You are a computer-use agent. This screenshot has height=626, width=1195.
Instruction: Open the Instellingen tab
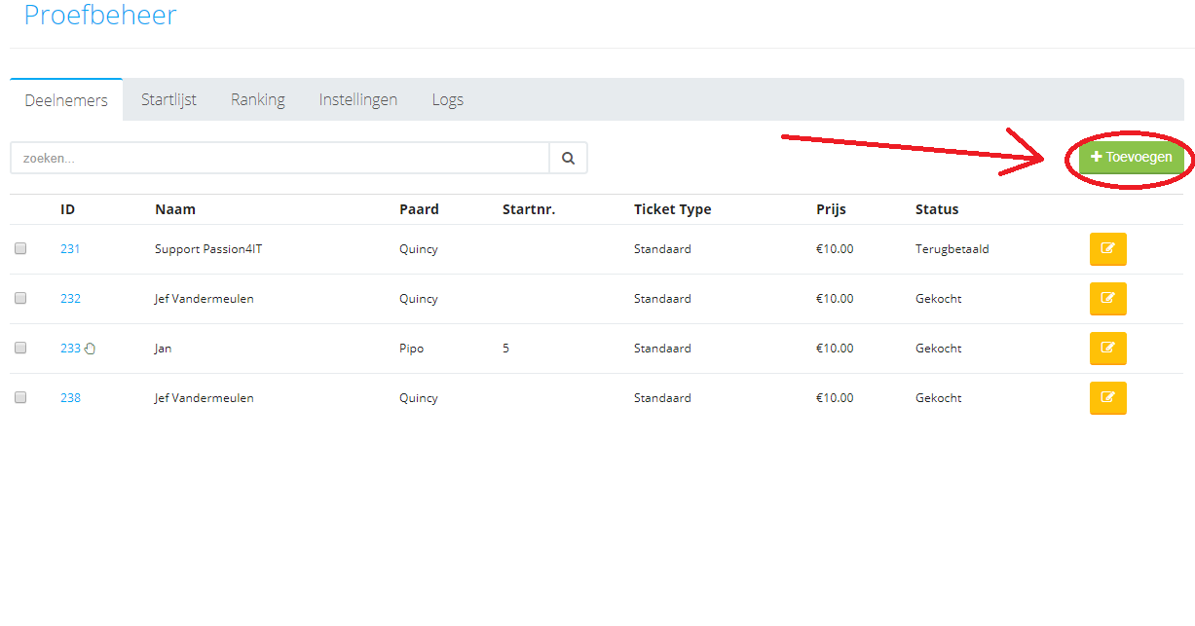click(x=358, y=99)
